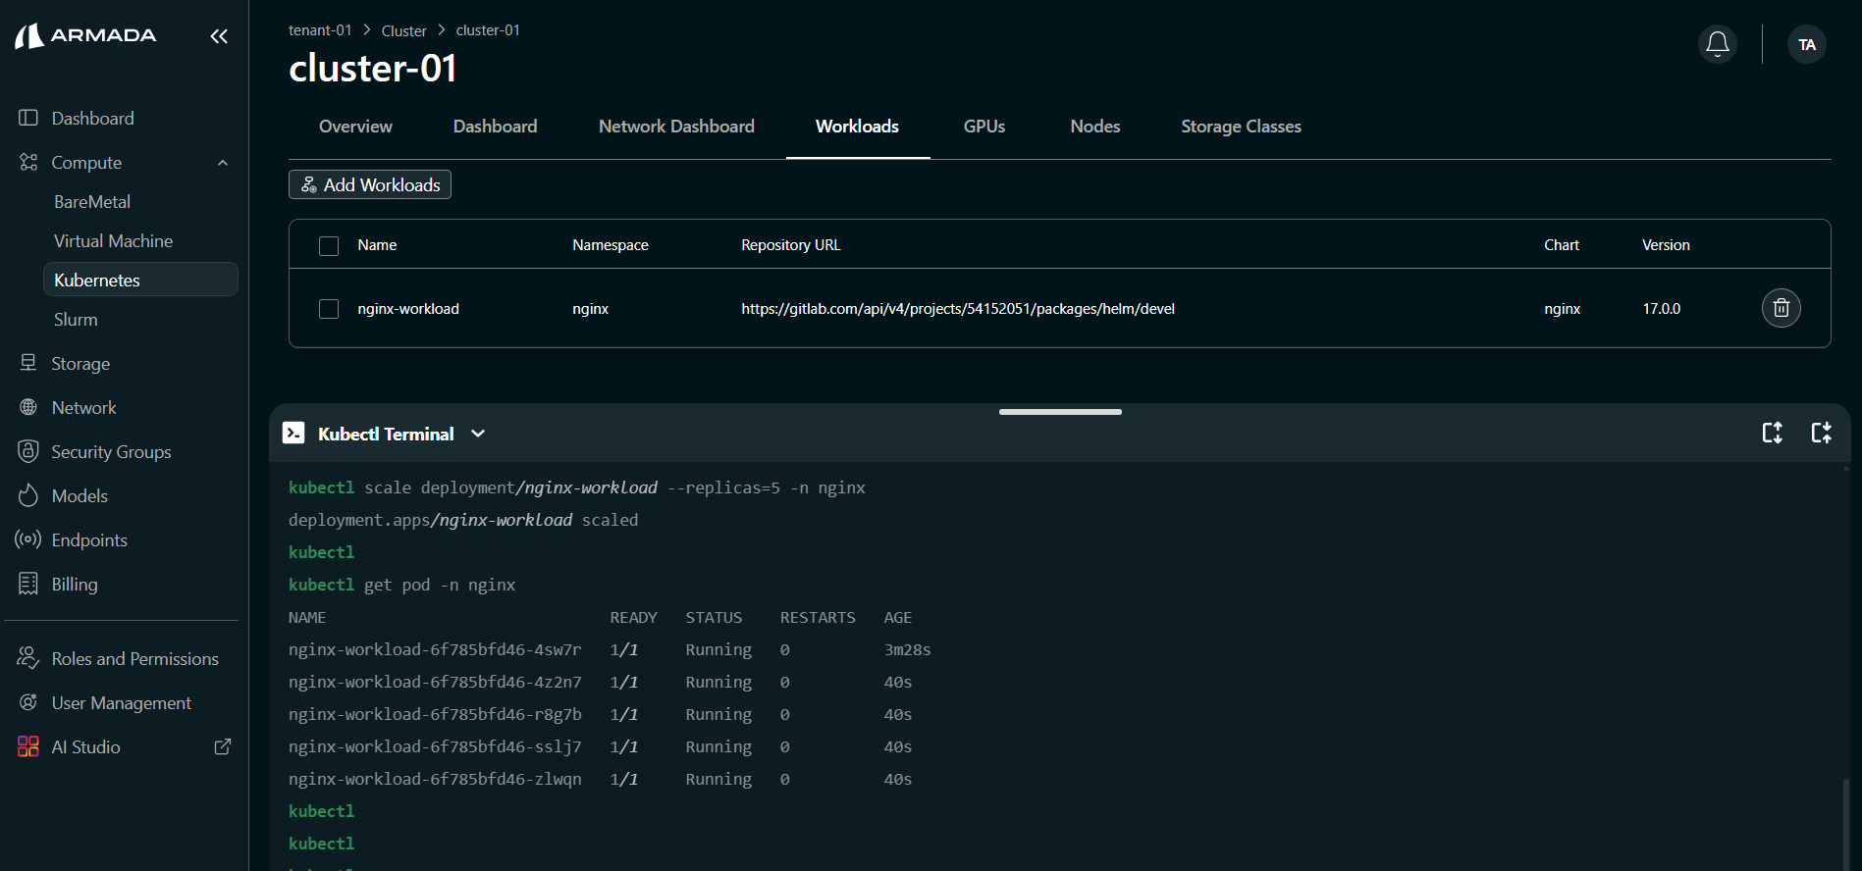The width and height of the screenshot is (1862, 871).
Task: Click pod nginx-workload-6f785bfd46-zlwqn
Action: tap(435, 779)
